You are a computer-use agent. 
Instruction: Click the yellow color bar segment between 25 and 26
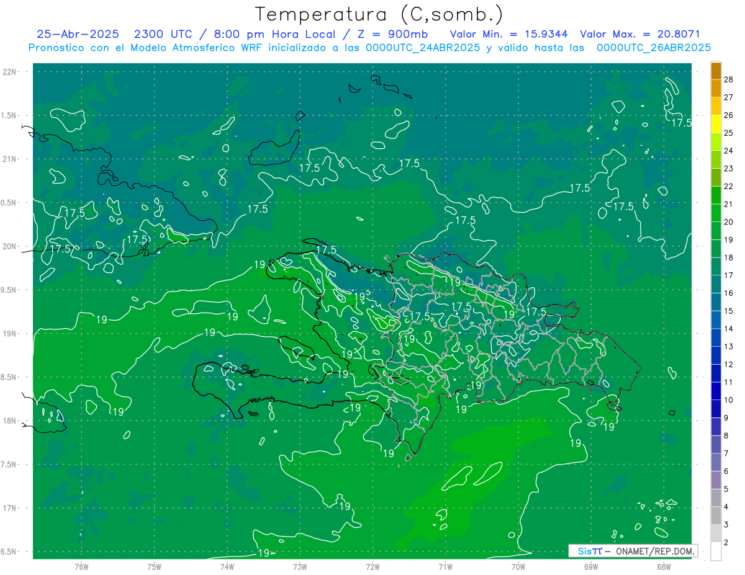716,124
